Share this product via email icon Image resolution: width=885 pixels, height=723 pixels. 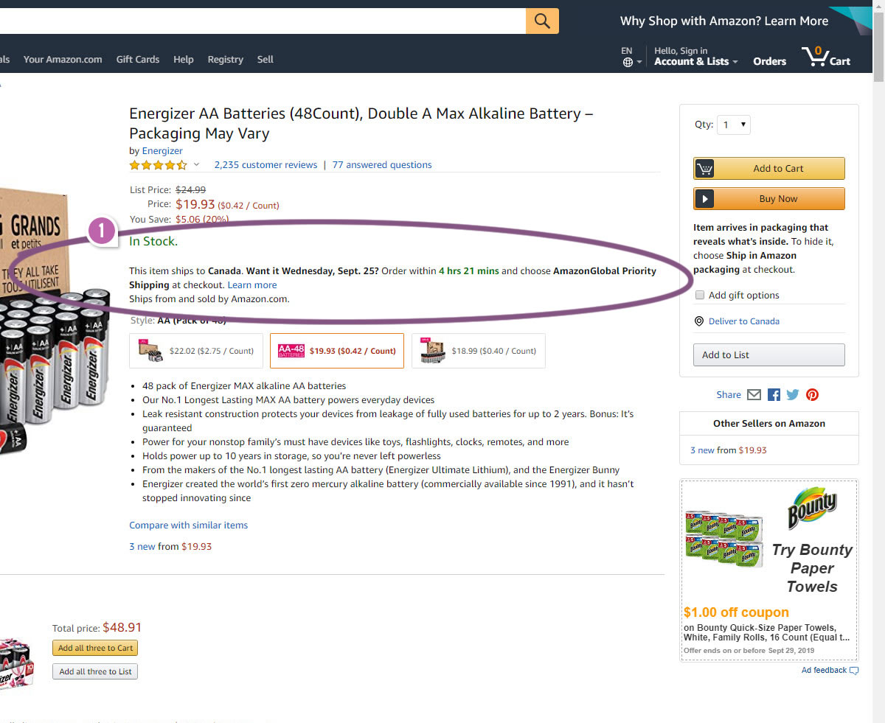754,395
